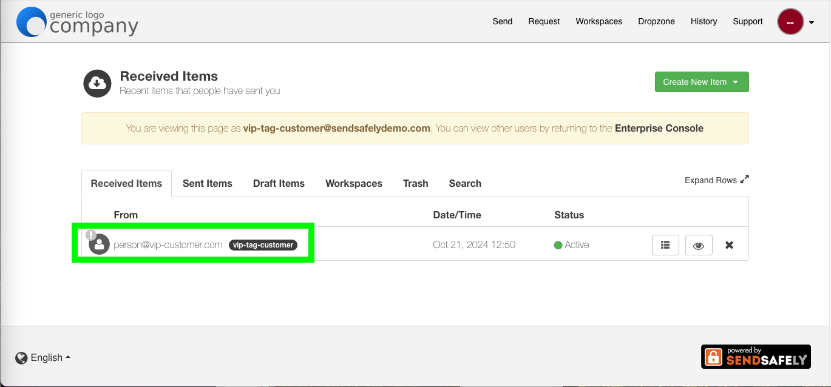Open the Create New Item dropdown
This screenshot has height=387, width=831.
pos(702,82)
